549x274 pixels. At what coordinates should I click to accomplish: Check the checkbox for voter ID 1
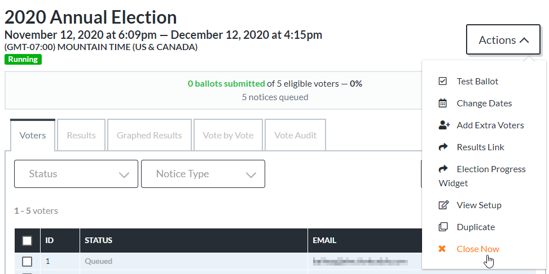point(27,262)
